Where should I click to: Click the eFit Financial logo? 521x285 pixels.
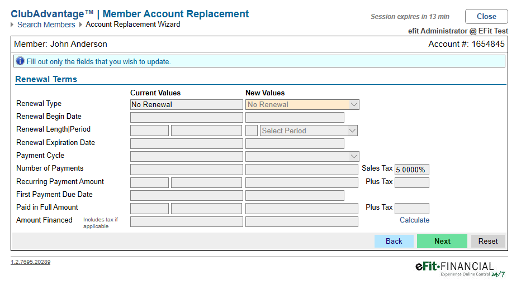click(460, 269)
